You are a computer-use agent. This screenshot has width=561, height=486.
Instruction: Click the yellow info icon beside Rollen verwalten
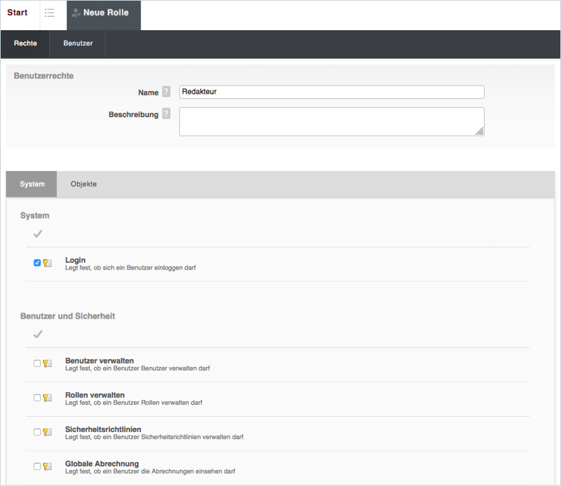(48, 398)
